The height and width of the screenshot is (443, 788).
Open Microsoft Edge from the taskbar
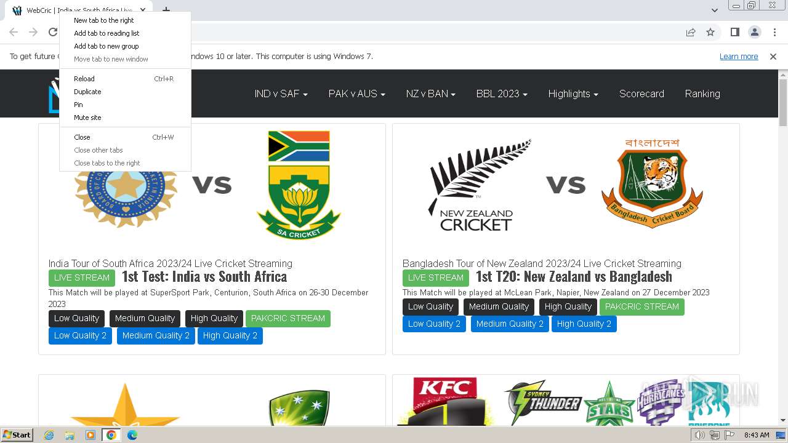(x=132, y=435)
